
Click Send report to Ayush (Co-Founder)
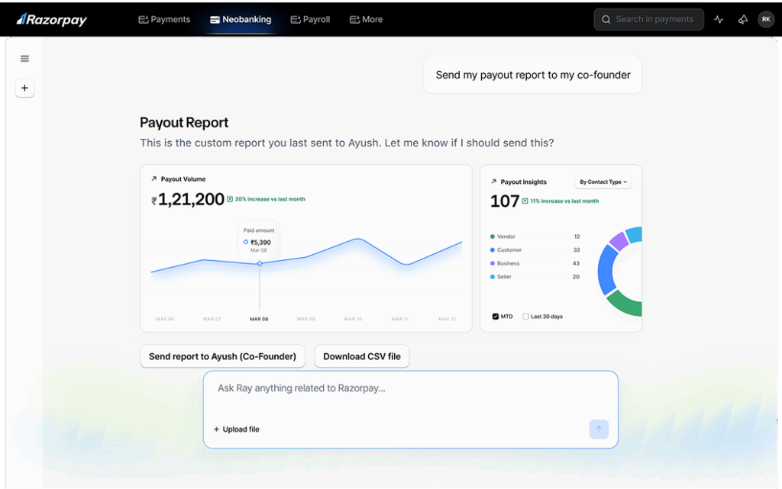point(222,356)
